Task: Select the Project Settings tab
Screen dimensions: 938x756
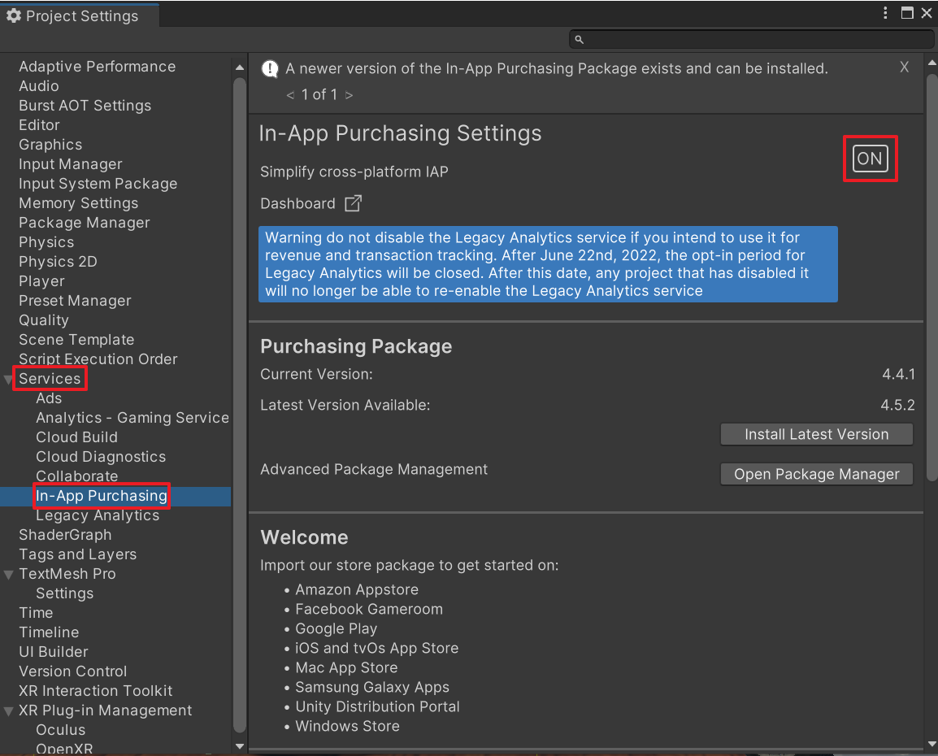Action: coord(80,15)
